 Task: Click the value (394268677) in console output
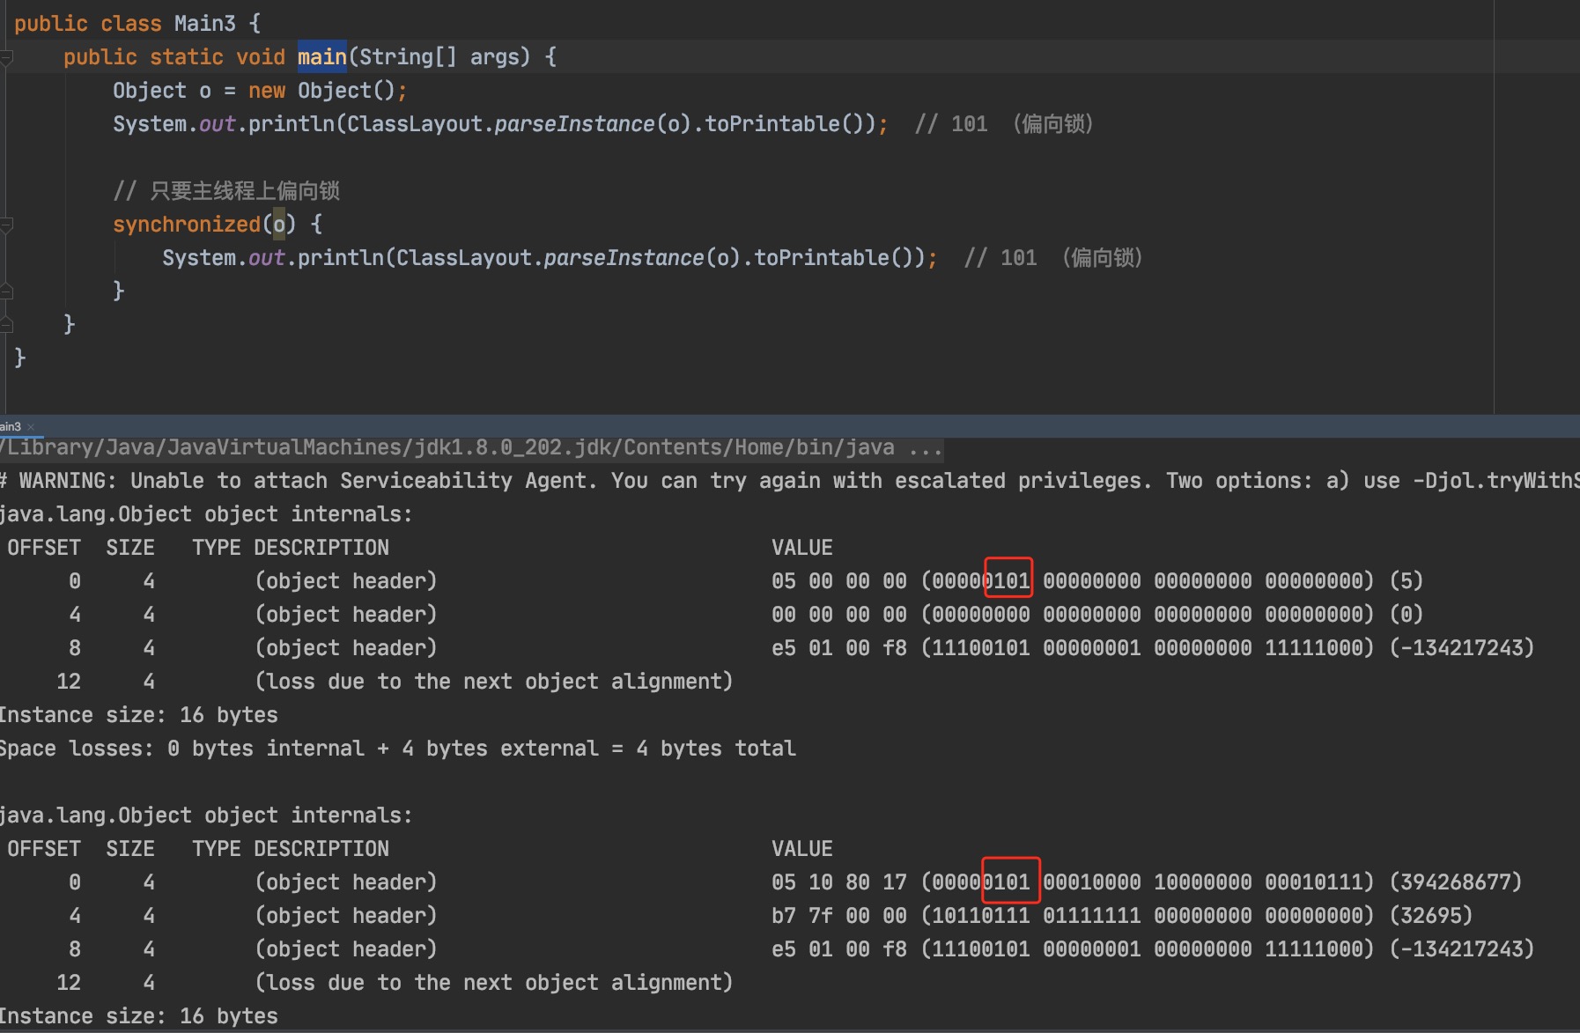[x=1455, y=882]
